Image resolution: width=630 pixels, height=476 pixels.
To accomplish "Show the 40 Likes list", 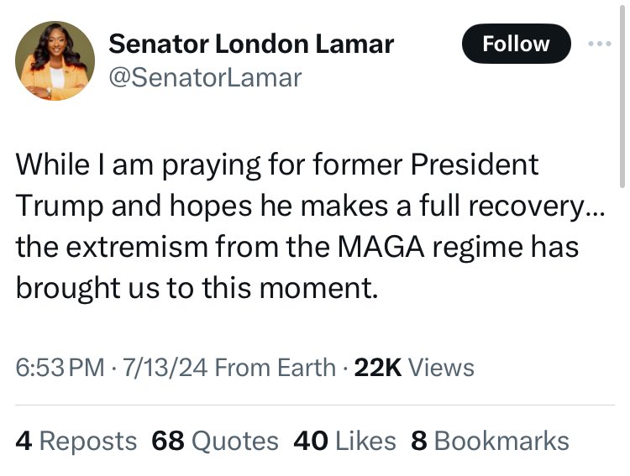I will click(x=344, y=441).
